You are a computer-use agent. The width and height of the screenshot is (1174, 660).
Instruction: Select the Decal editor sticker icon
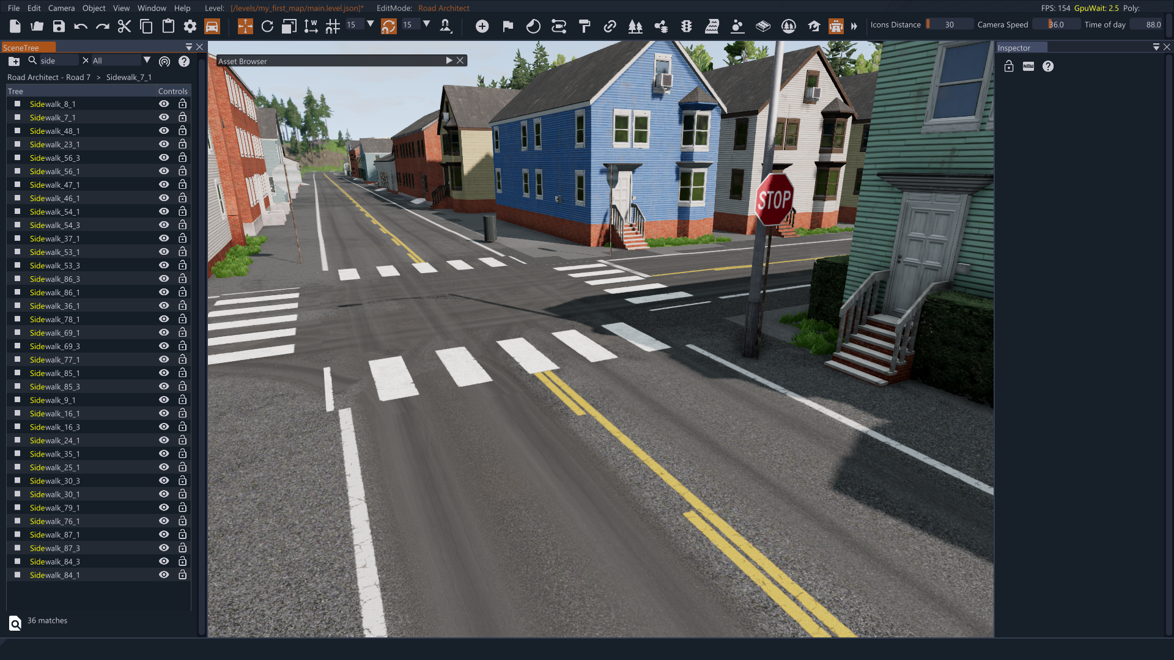pos(534,26)
